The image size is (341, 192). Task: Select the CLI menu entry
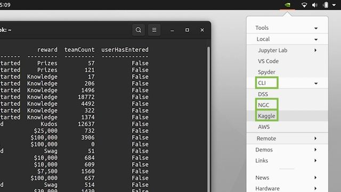tap(287, 83)
